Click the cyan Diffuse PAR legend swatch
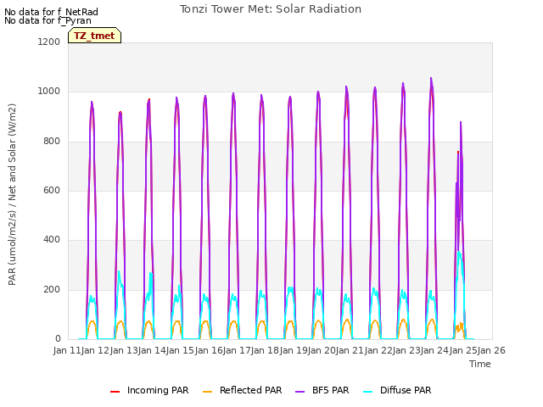Screen dimensions: 543x407 pos(368,392)
